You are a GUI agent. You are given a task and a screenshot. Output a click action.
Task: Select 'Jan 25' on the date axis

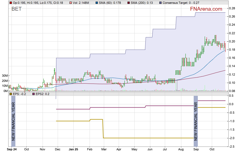click(x=74, y=150)
